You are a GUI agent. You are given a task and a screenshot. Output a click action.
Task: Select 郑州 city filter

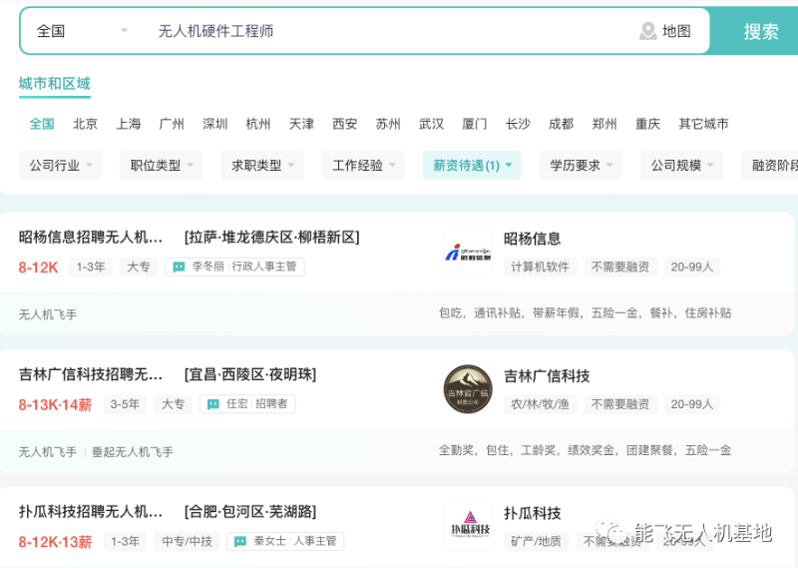pyautogui.click(x=604, y=124)
